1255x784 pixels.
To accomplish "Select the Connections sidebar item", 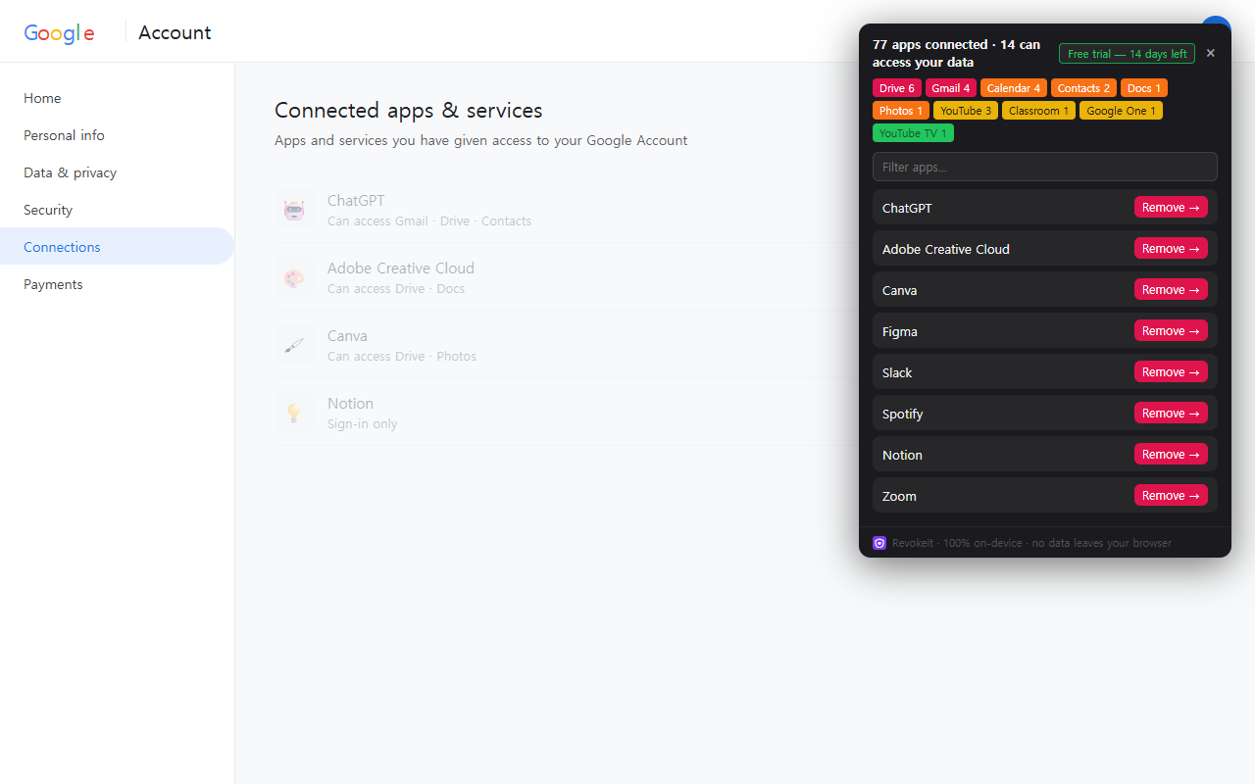I will 117,247.
